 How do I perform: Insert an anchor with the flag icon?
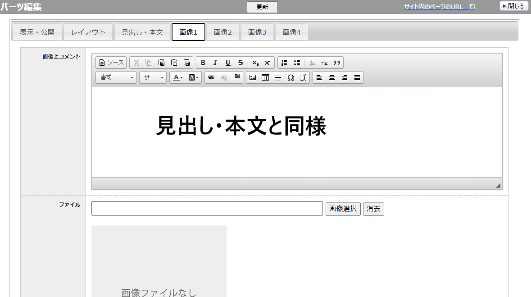click(x=236, y=77)
